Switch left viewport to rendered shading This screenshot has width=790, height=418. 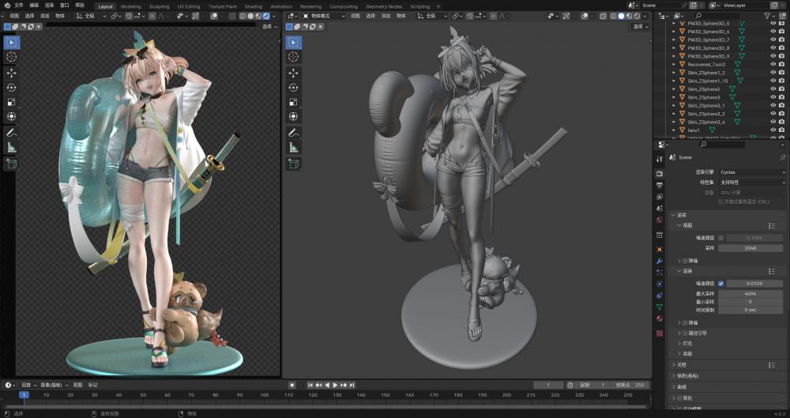[266, 16]
